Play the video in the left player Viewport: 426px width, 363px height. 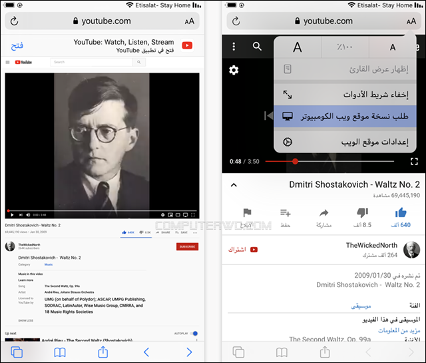tap(12, 215)
